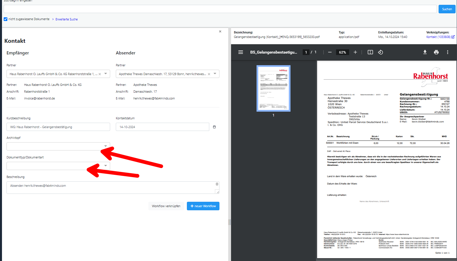Image resolution: width=457 pixels, height=261 pixels.
Task: Select the page 1 thumbnail preview
Action: pyautogui.click(x=273, y=88)
